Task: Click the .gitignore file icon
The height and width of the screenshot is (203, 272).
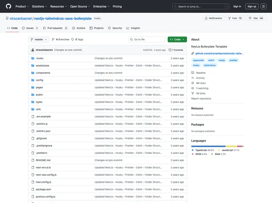Action: (x=32, y=138)
